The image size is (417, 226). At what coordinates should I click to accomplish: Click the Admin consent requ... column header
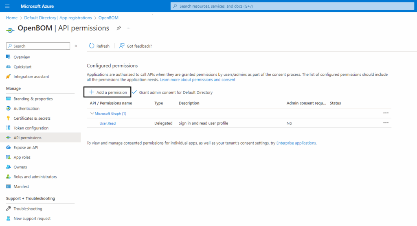tap(306, 103)
